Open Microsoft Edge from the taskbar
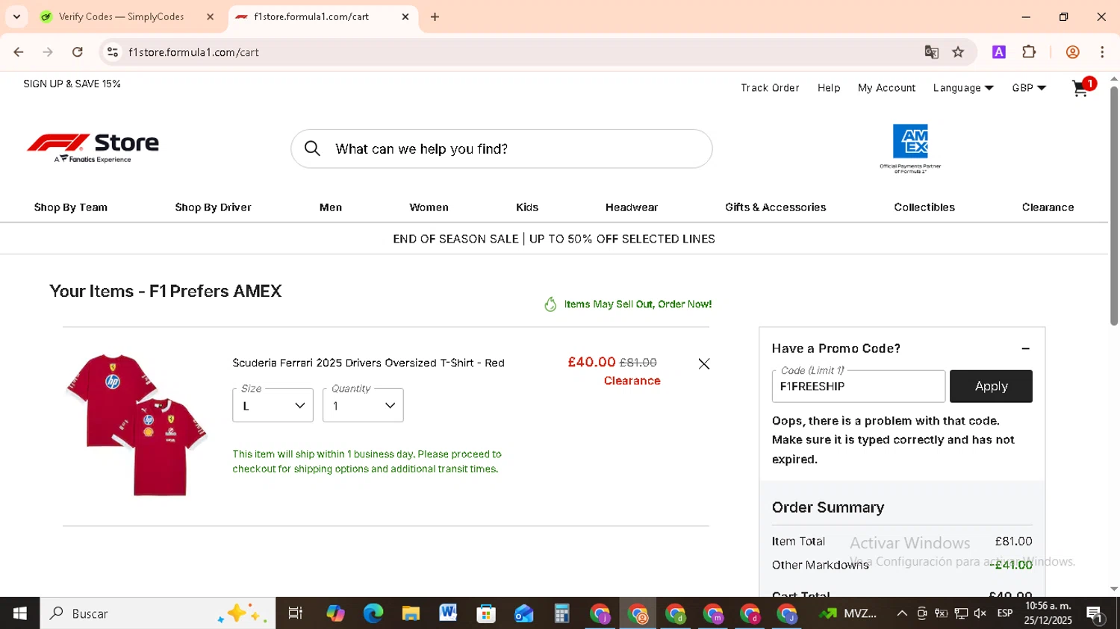Screen dimensions: 1120x629 [373, 613]
